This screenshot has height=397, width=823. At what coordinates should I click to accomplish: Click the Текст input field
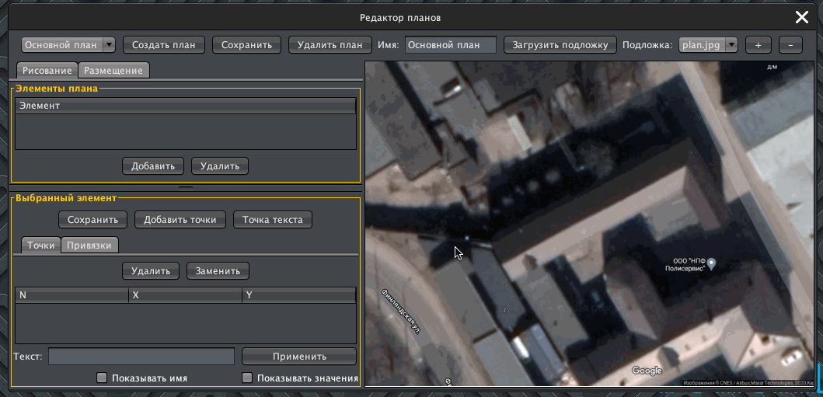click(x=141, y=357)
